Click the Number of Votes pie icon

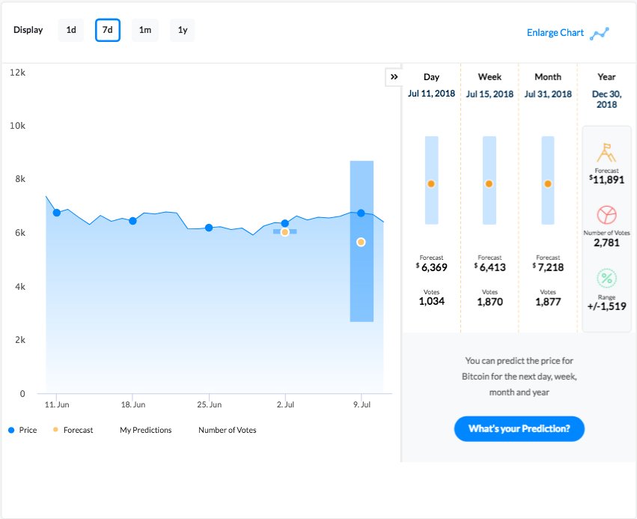coord(606,215)
